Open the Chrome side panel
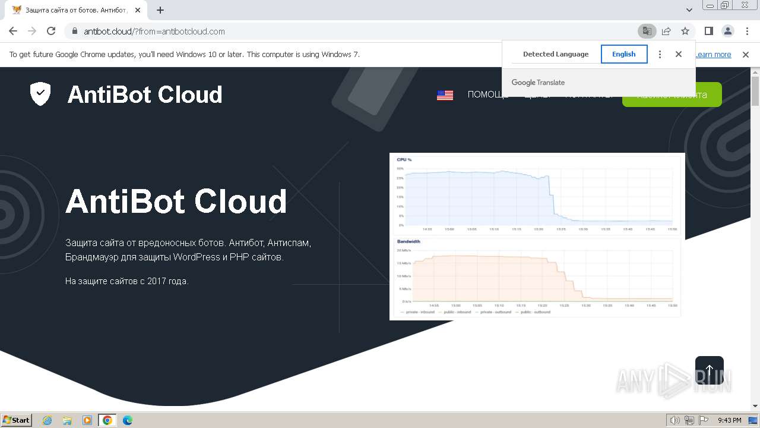This screenshot has width=760, height=428. pos(708,31)
